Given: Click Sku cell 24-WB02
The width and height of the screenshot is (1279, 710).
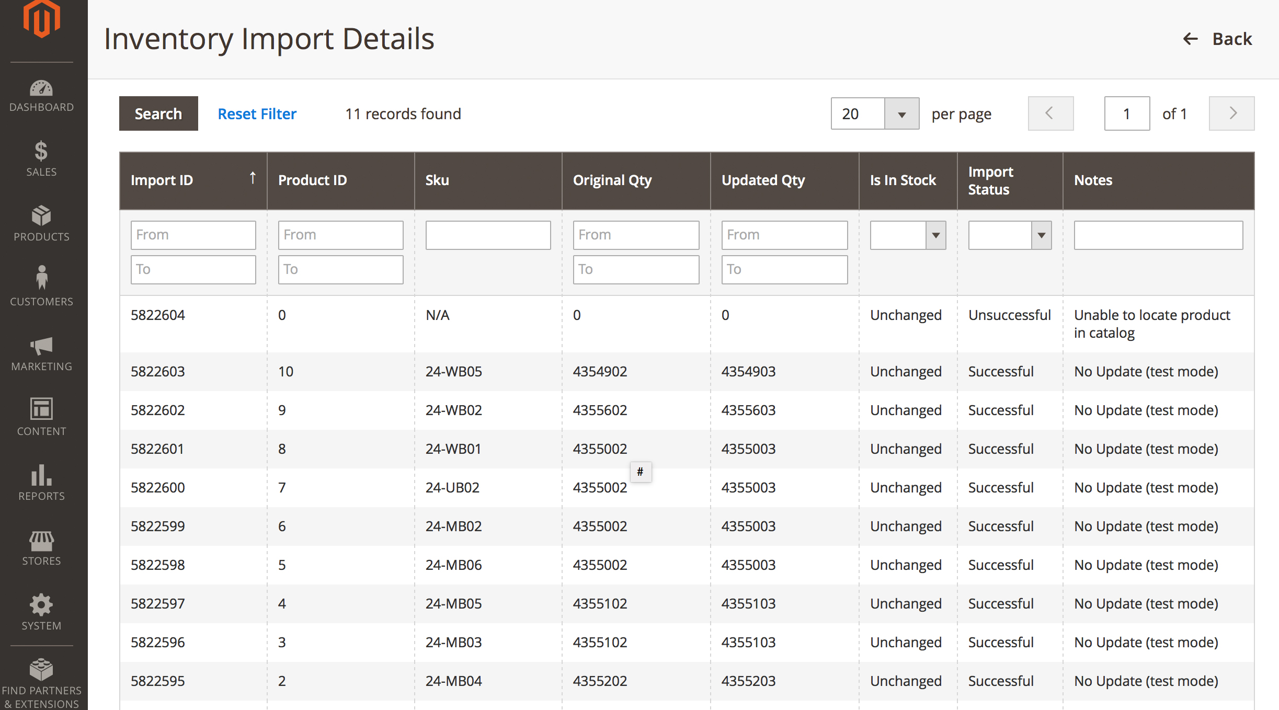Looking at the screenshot, I should point(454,410).
